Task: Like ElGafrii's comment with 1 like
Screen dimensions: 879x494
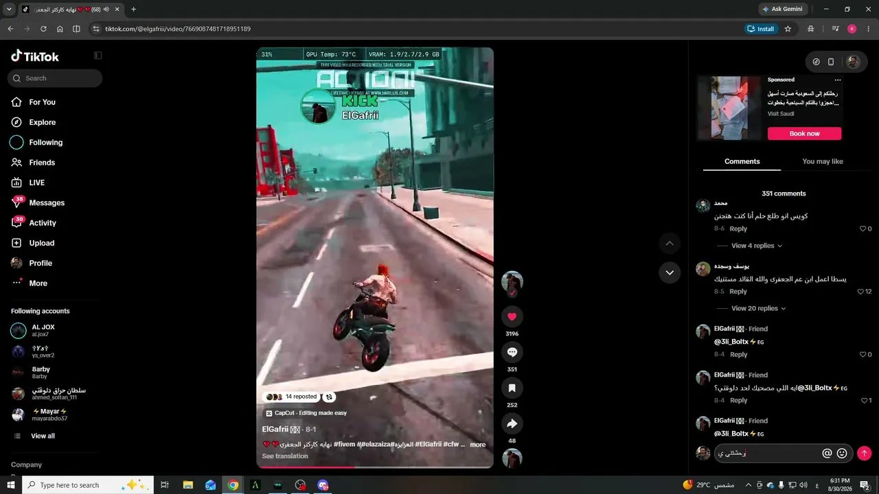Action: click(x=865, y=400)
